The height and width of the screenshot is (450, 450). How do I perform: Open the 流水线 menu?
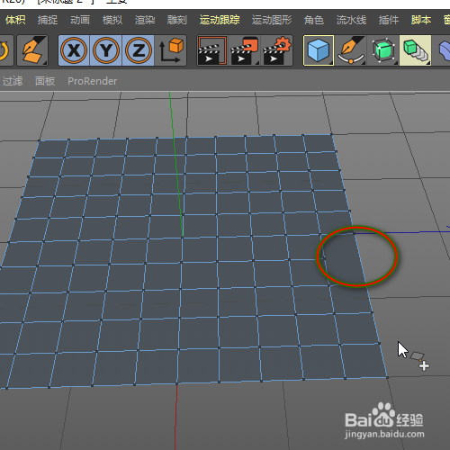(x=351, y=20)
